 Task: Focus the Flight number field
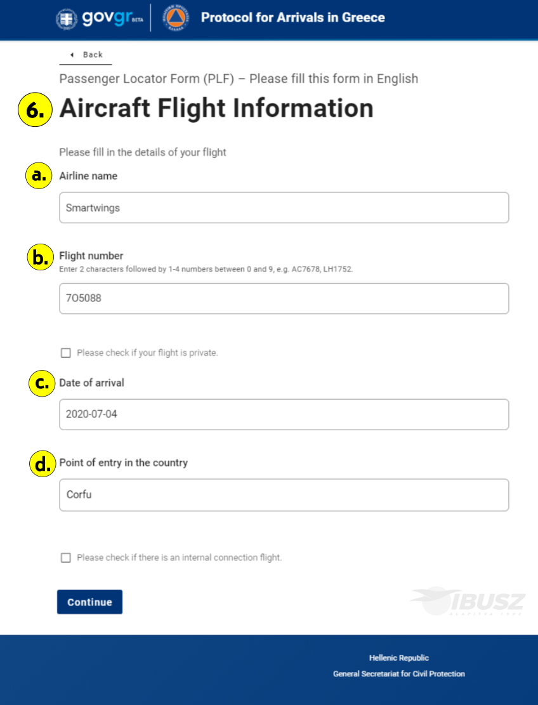click(x=284, y=298)
